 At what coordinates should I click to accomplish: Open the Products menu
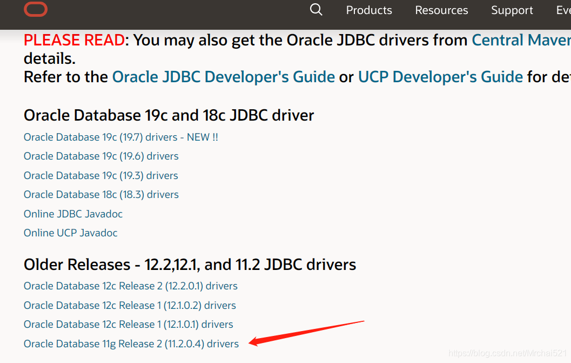point(369,10)
